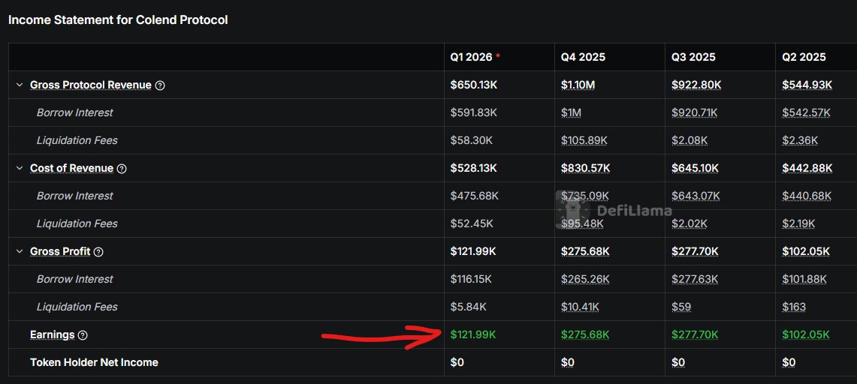Open help icon beside Gross Profit
Viewport: 857px width, 384px height.
coord(98,252)
